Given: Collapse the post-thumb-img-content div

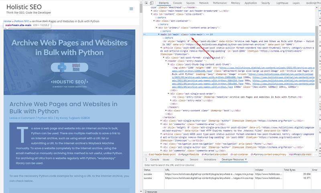Looking at the screenshot, I should (x=168, y=64).
